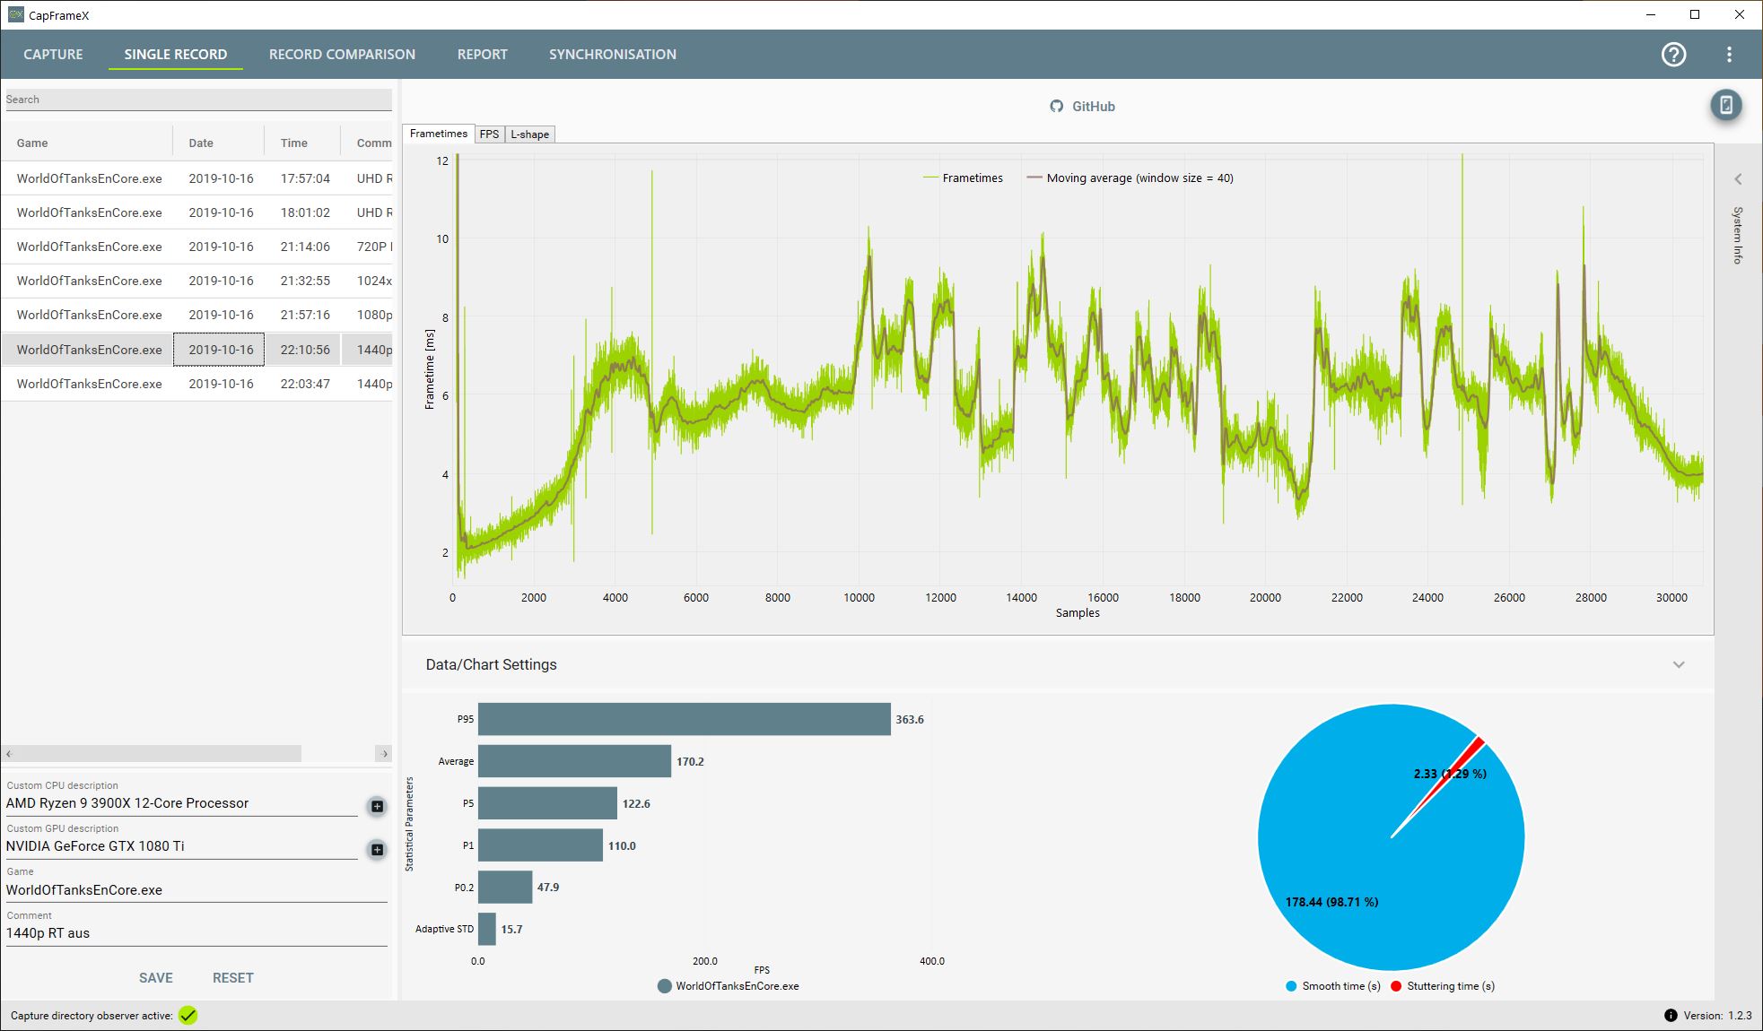Toggle Stuttering time legend entry
Viewport: 1763px width, 1031px height.
1442,986
